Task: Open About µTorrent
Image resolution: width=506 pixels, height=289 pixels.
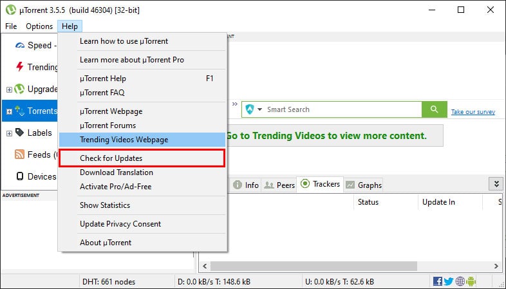Action: click(142, 243)
